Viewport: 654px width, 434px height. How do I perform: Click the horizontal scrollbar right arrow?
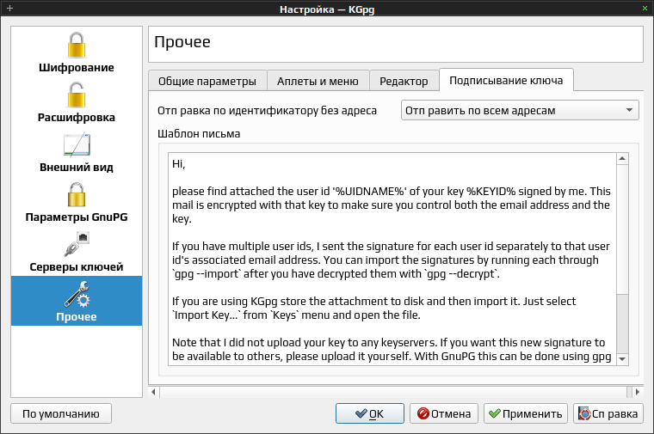(x=638, y=392)
